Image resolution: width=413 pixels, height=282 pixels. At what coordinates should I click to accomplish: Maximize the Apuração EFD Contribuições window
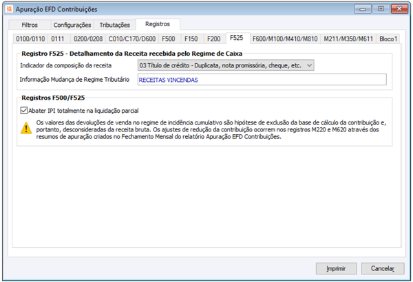click(x=381, y=9)
